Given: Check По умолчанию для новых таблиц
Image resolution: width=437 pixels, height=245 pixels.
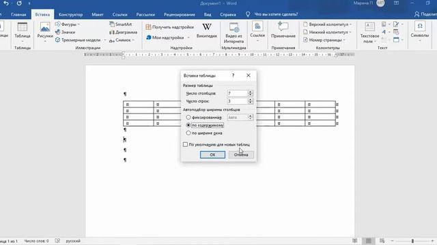Looking at the screenshot, I should click(x=185, y=144).
